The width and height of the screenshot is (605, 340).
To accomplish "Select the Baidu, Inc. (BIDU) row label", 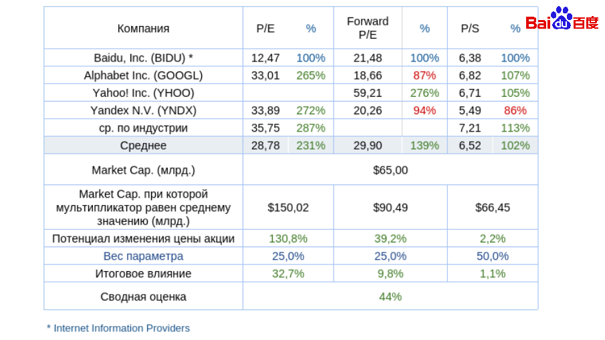I will pyautogui.click(x=143, y=58).
